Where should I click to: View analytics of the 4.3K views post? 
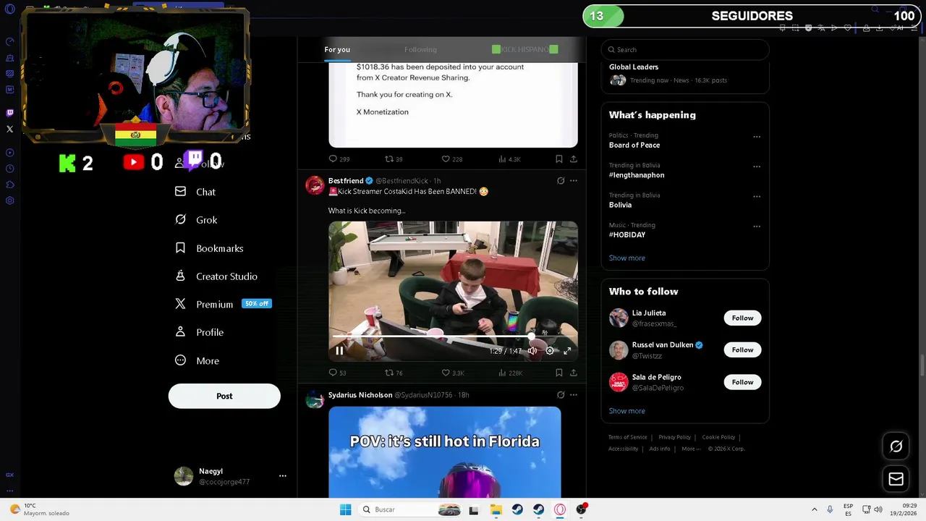509,159
